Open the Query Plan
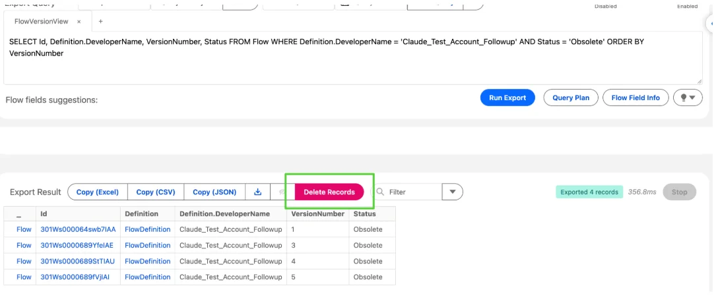The width and height of the screenshot is (714, 307). click(x=571, y=98)
